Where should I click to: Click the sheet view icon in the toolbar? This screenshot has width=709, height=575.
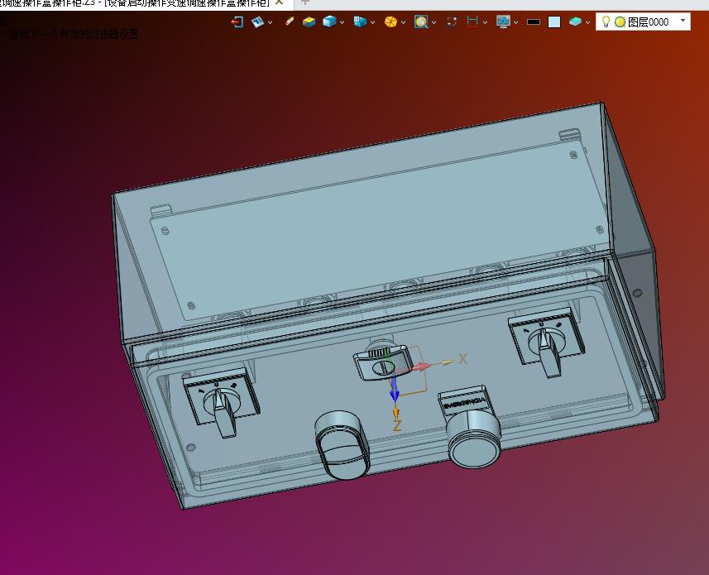(x=258, y=22)
